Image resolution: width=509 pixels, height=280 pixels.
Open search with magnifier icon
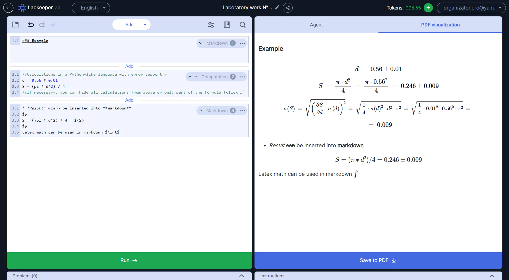click(x=243, y=25)
